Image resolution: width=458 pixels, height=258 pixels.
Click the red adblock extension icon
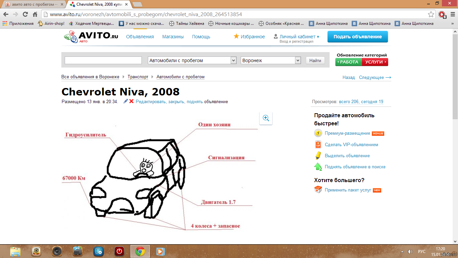coord(442,14)
